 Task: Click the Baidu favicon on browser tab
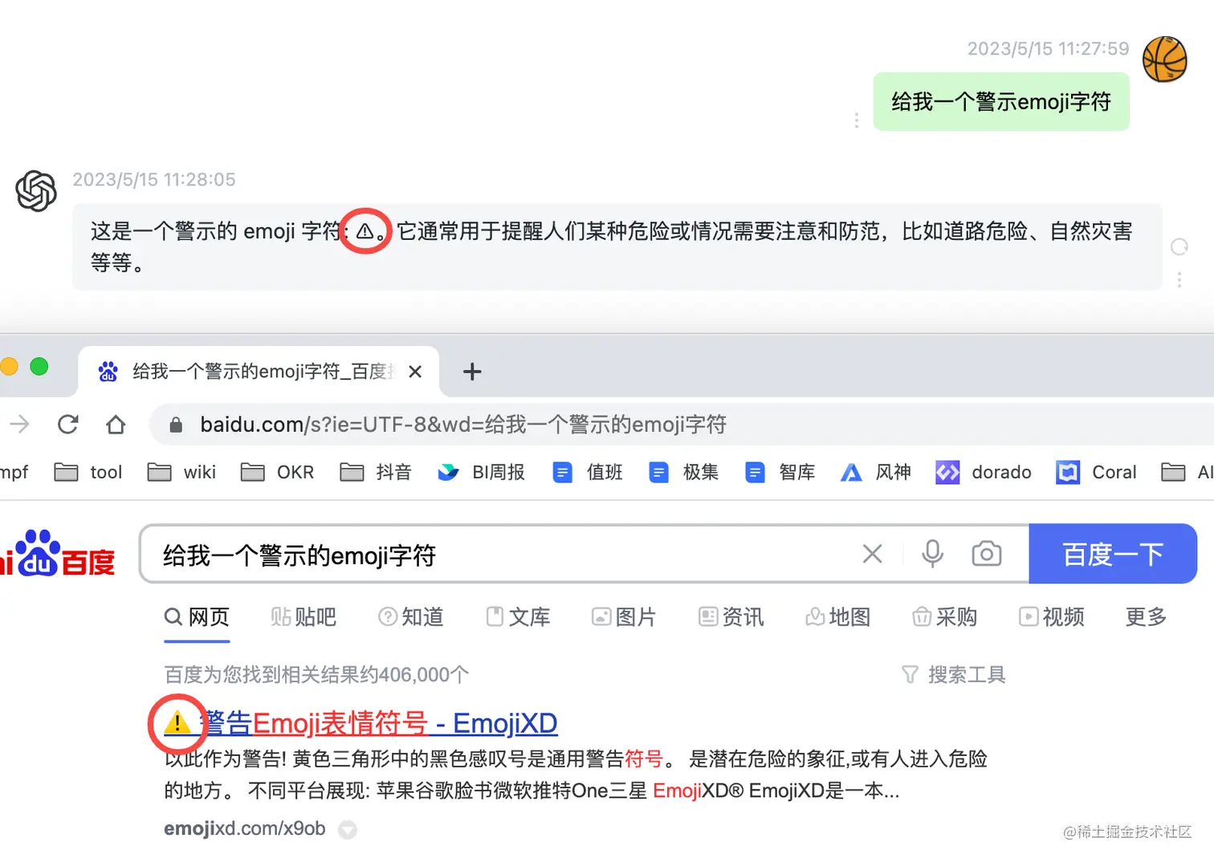point(108,372)
